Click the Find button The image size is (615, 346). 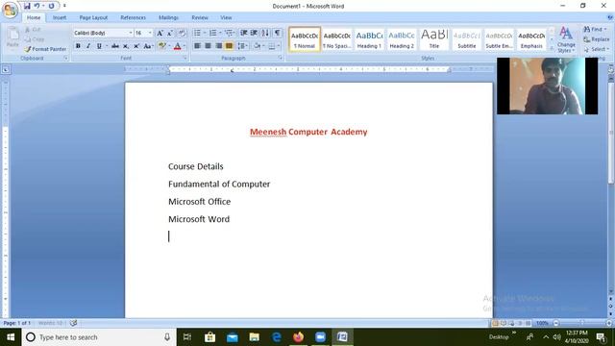coord(595,30)
